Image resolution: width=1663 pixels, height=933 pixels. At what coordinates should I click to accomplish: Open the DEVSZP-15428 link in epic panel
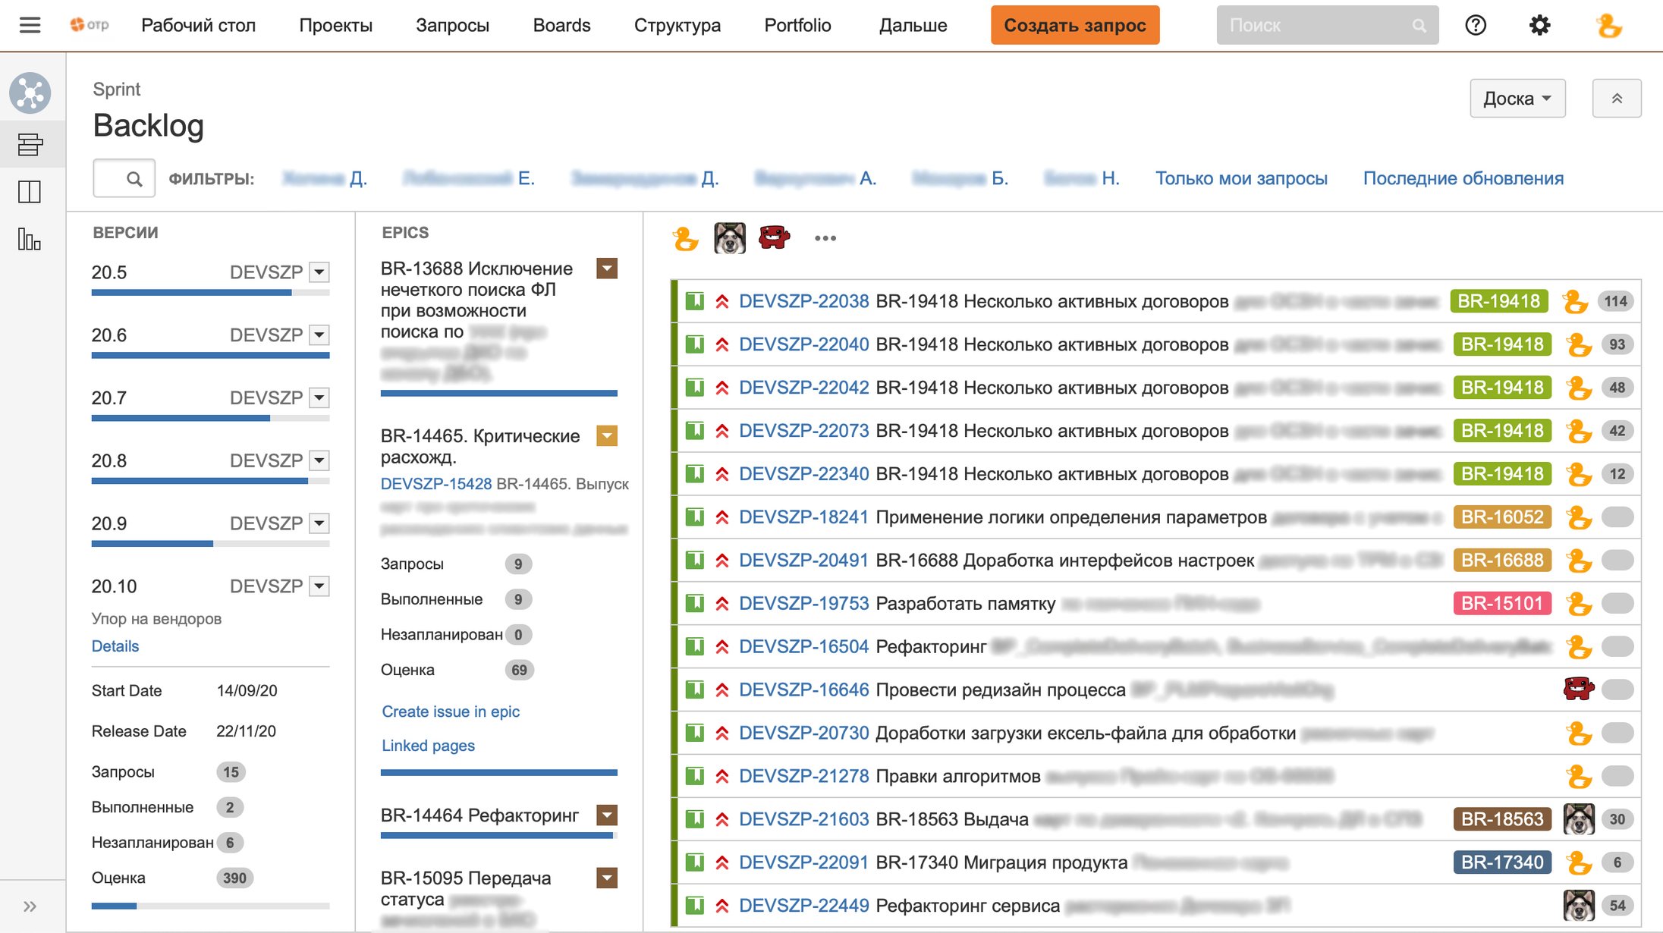(x=436, y=484)
